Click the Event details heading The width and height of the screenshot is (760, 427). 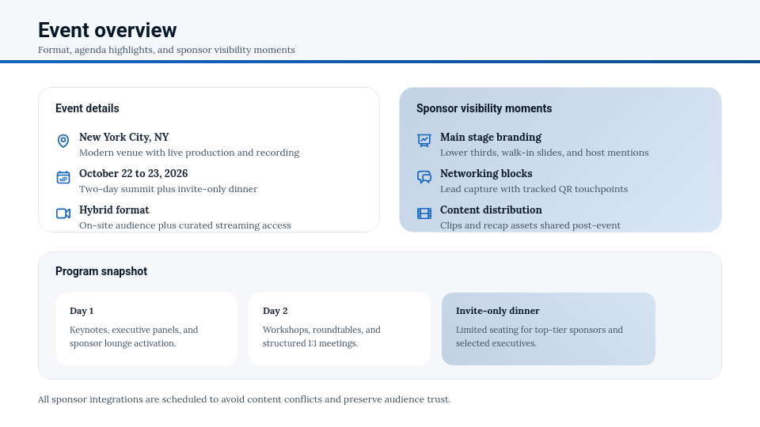pyautogui.click(x=87, y=108)
